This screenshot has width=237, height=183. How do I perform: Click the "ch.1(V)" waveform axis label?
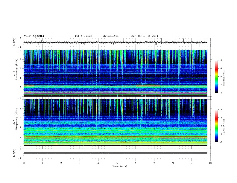pos(14,42)
